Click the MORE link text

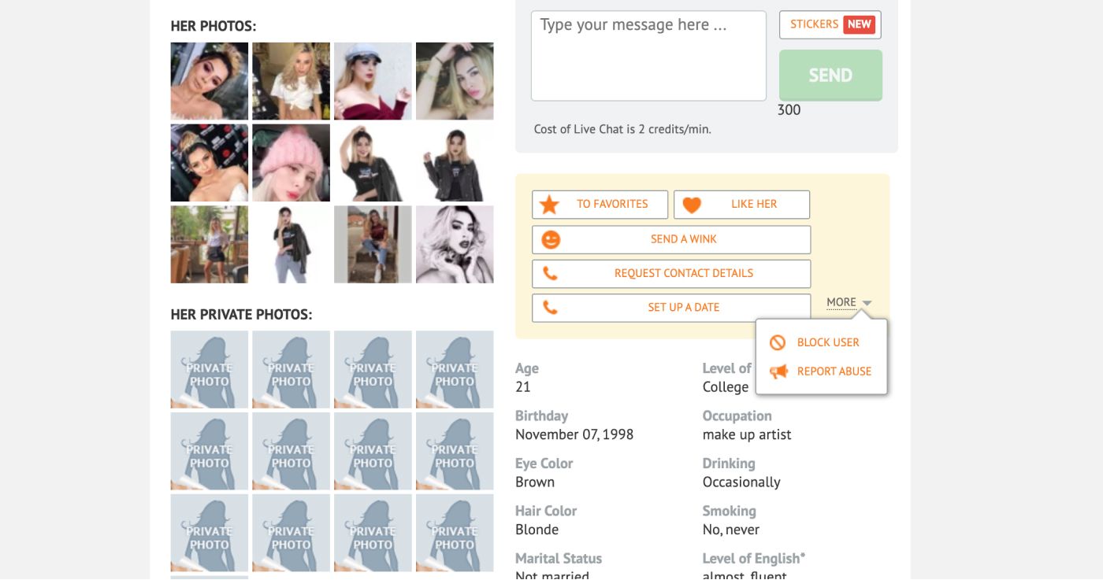[841, 302]
